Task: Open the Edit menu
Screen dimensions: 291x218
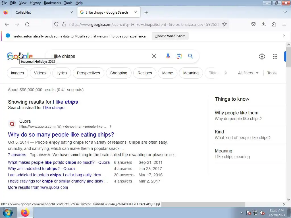Action: pos(13,3)
